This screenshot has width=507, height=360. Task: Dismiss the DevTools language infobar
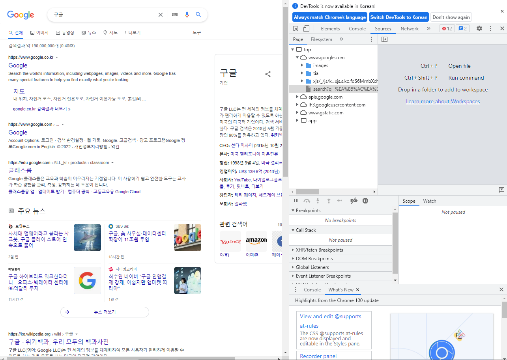click(502, 11)
